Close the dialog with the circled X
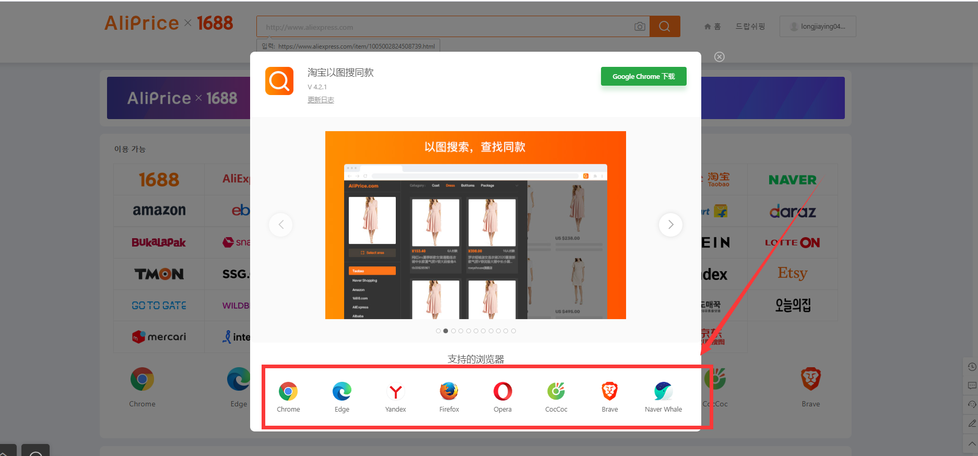This screenshot has height=456, width=978. (720, 57)
